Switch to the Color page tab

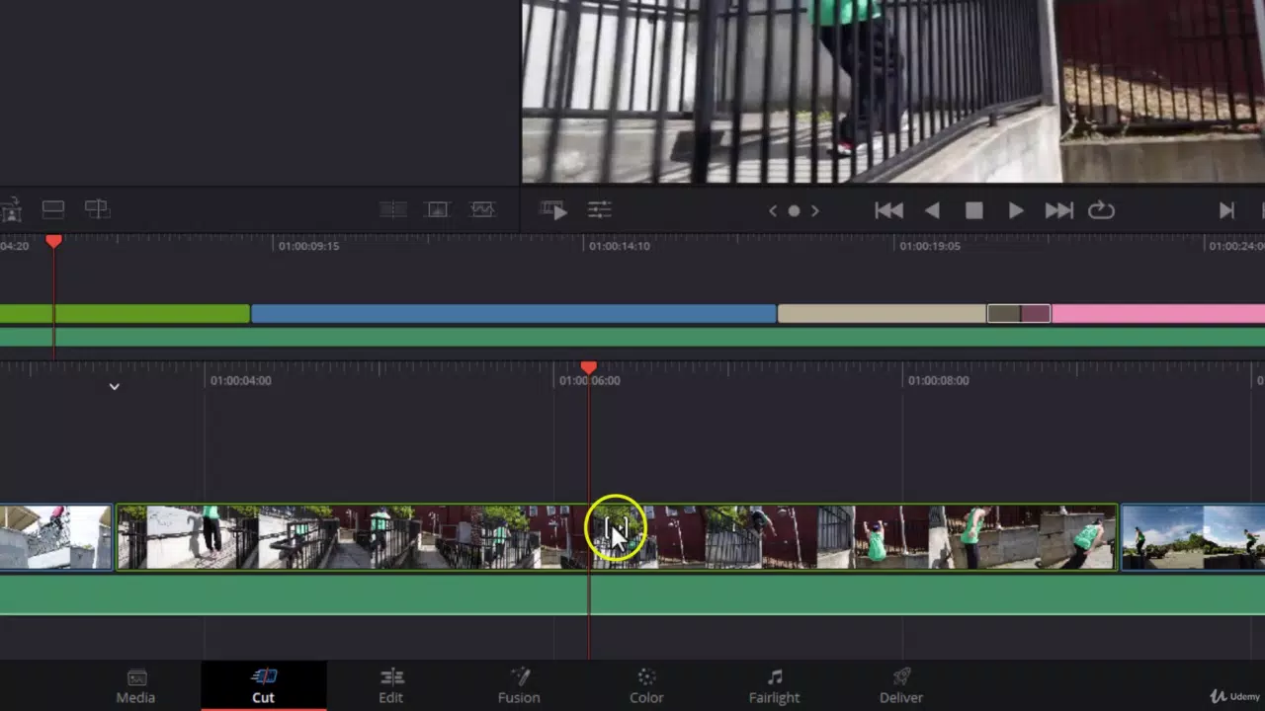click(x=646, y=684)
